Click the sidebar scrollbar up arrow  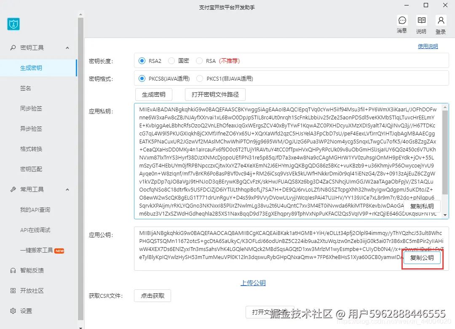[x=80, y=14]
